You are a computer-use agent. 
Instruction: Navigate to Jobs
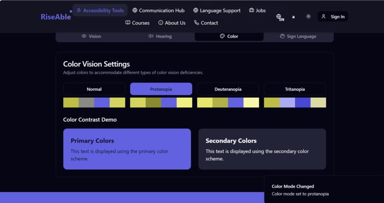coord(257,10)
